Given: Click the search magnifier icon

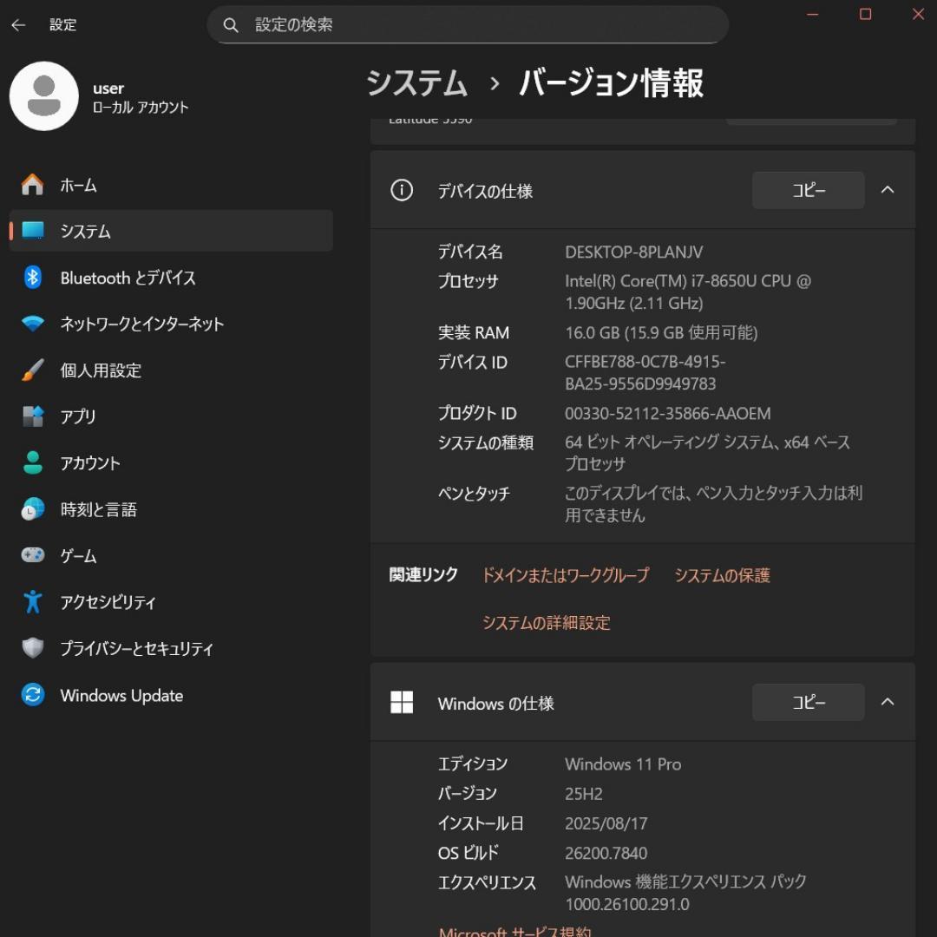Looking at the screenshot, I should point(230,24).
